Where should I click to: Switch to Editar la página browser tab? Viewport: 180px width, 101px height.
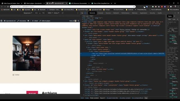[x=34, y=3]
